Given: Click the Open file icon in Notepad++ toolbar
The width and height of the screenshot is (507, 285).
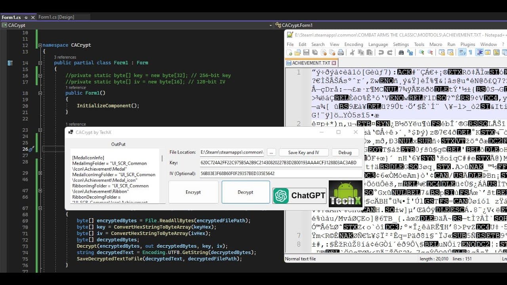Looking at the screenshot, I should 297,53.
